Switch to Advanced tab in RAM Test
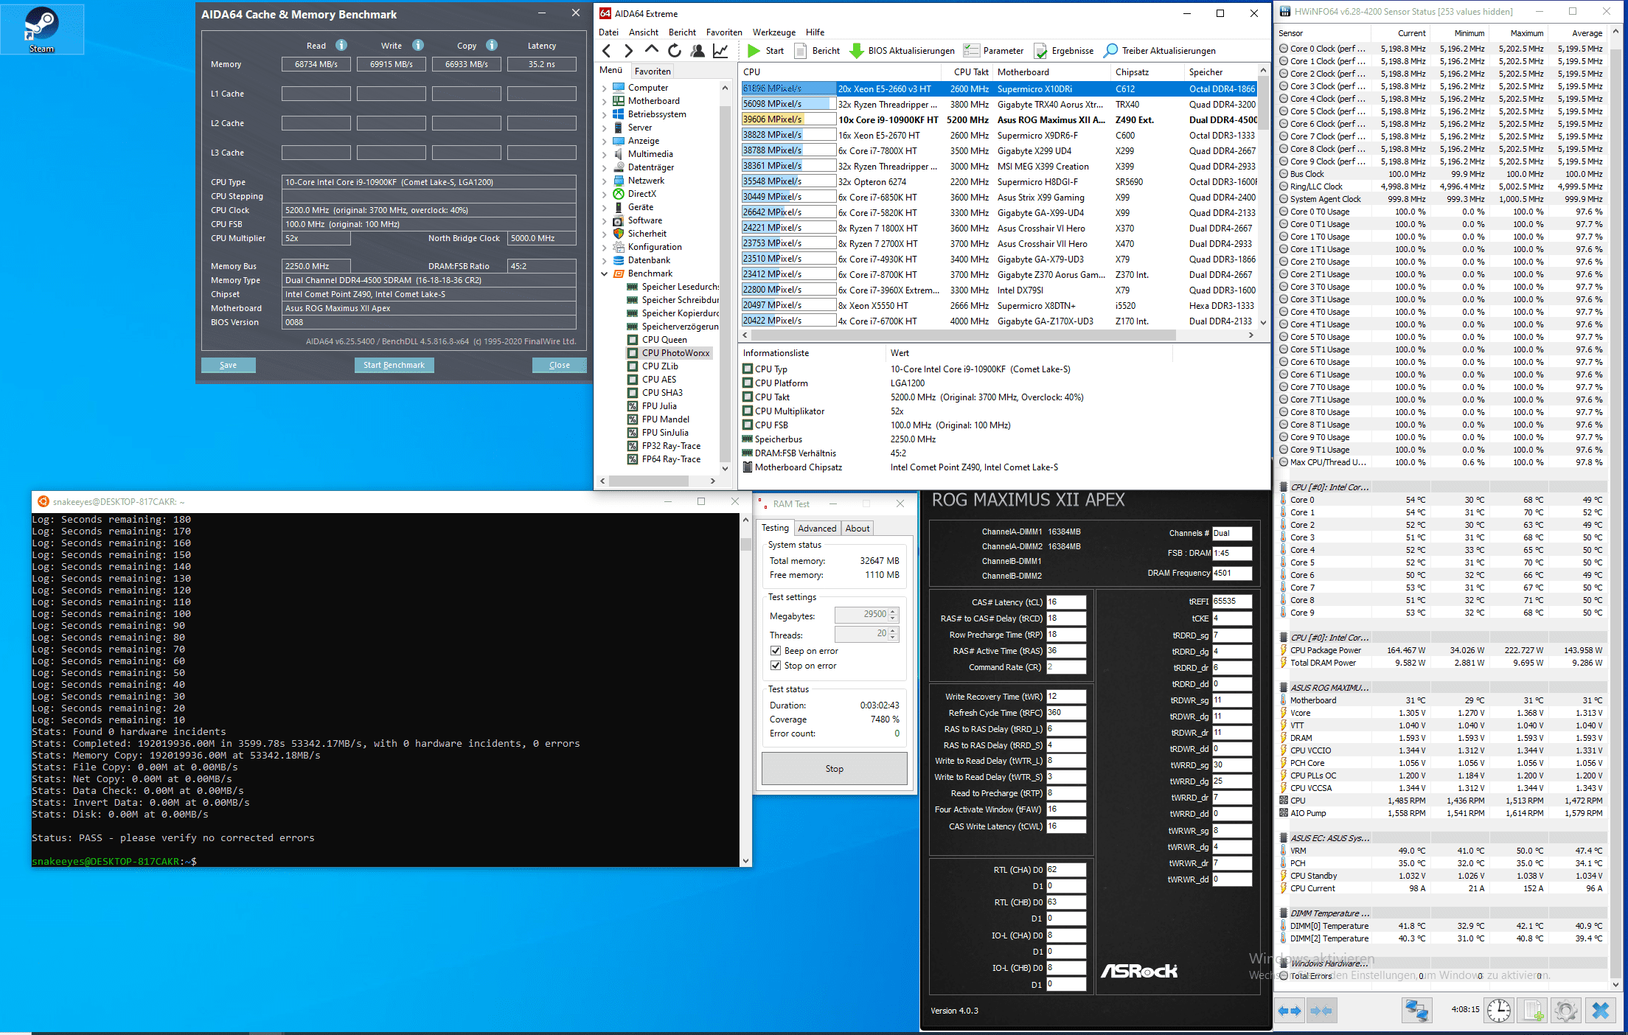The image size is (1628, 1035). point(817,529)
